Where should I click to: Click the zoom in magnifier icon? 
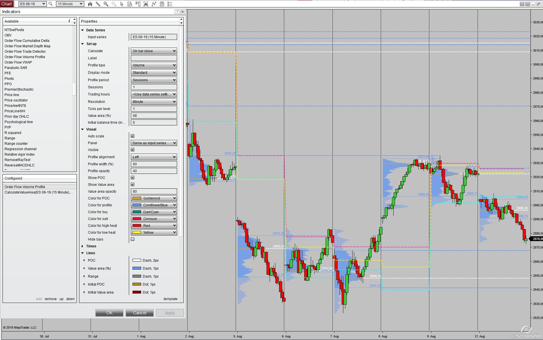(x=106, y=4)
